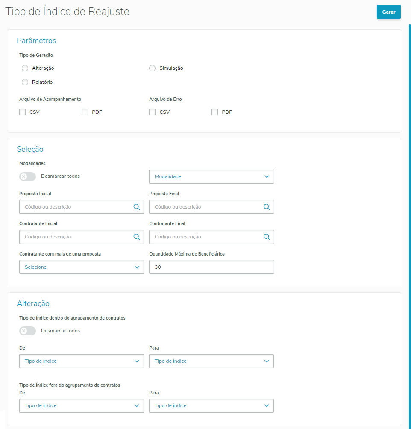The image size is (411, 429).
Task: Tick PDF under Arquivo de Acompanhamento
Action: point(85,112)
